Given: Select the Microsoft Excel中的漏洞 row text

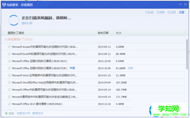Looking at the screenshot, I should pyautogui.click(x=44, y=54).
